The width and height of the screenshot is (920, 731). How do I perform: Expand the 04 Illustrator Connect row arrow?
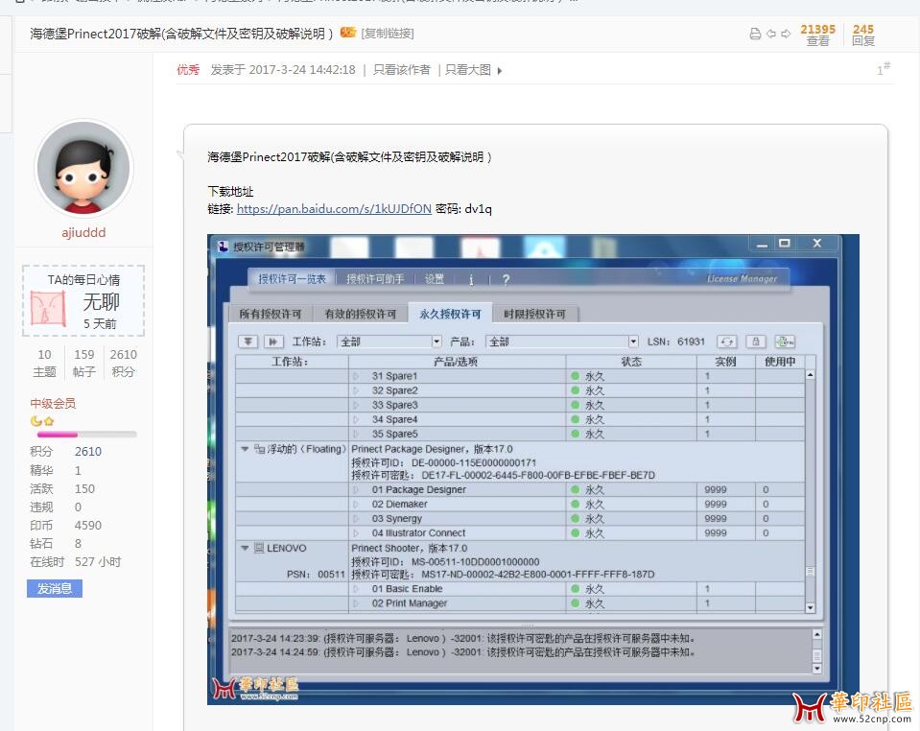356,533
